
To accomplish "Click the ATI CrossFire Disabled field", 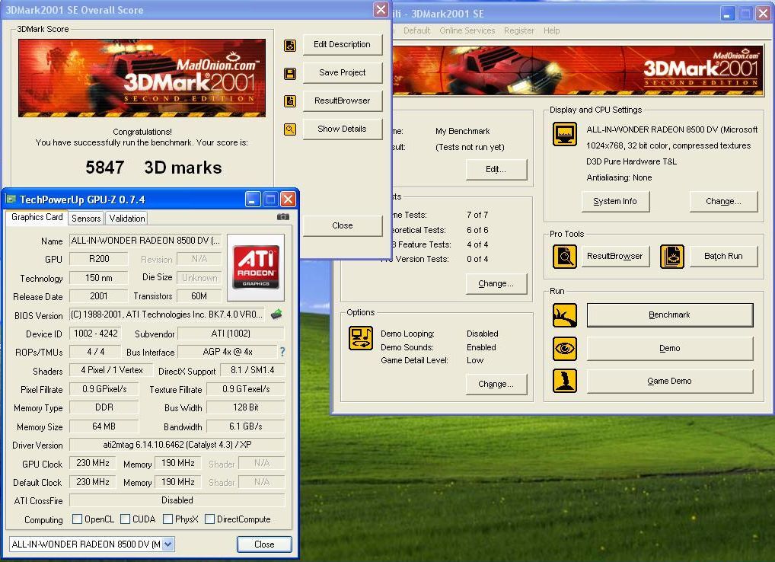I will coord(177,500).
